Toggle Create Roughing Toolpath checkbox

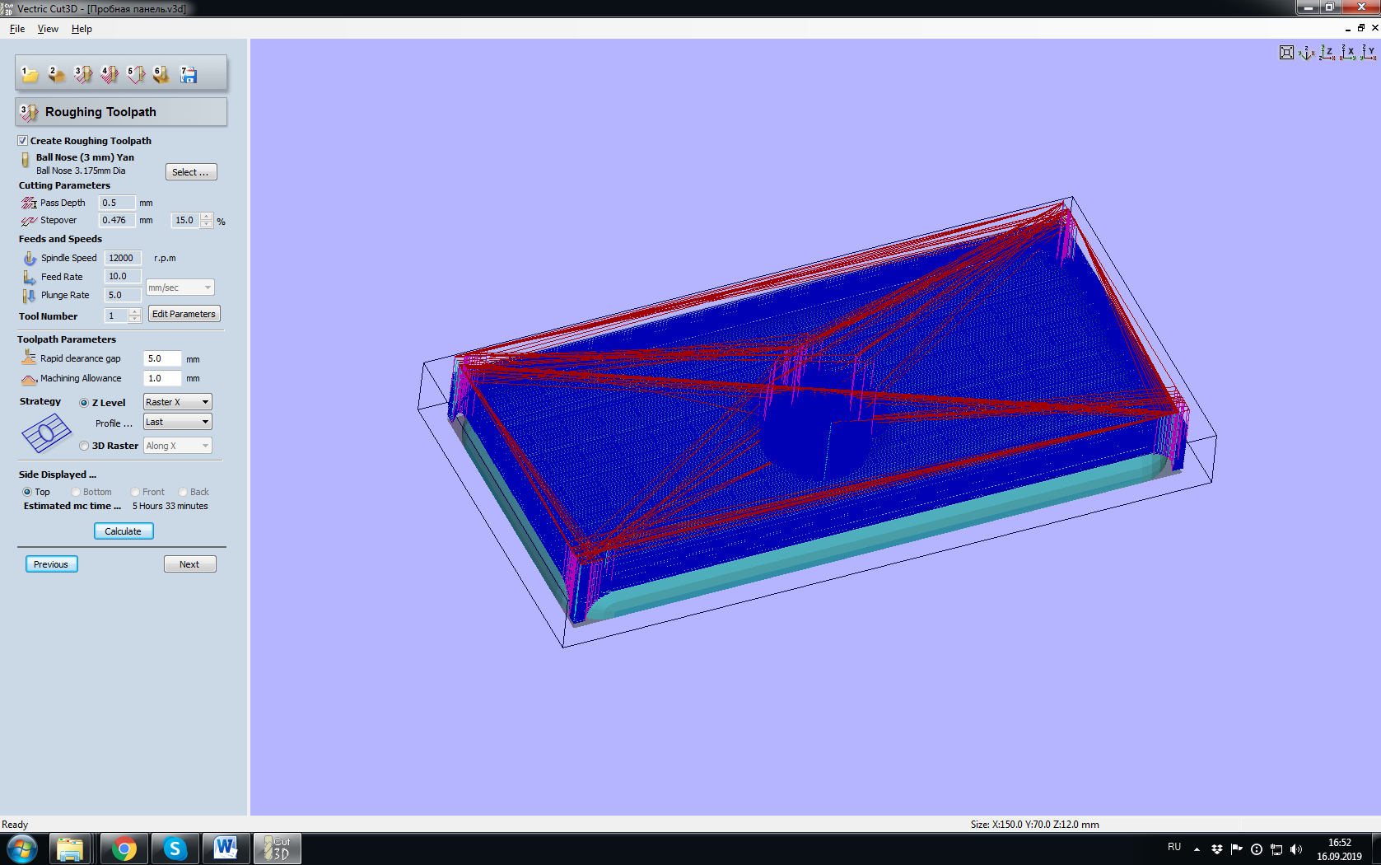click(22, 141)
